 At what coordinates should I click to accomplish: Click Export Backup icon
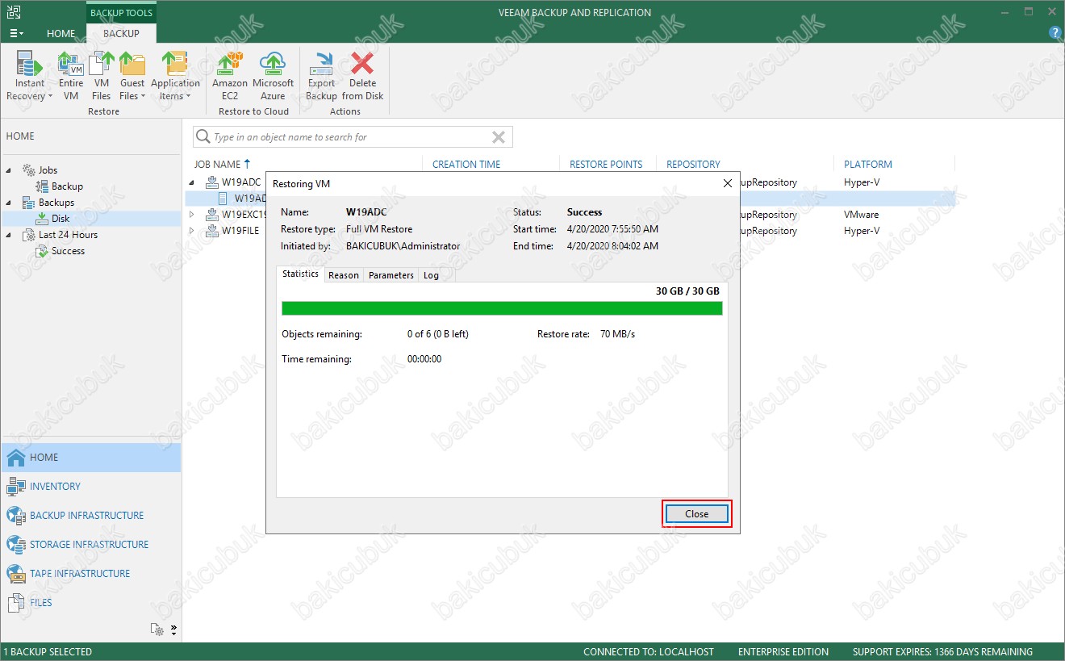pyautogui.click(x=321, y=77)
